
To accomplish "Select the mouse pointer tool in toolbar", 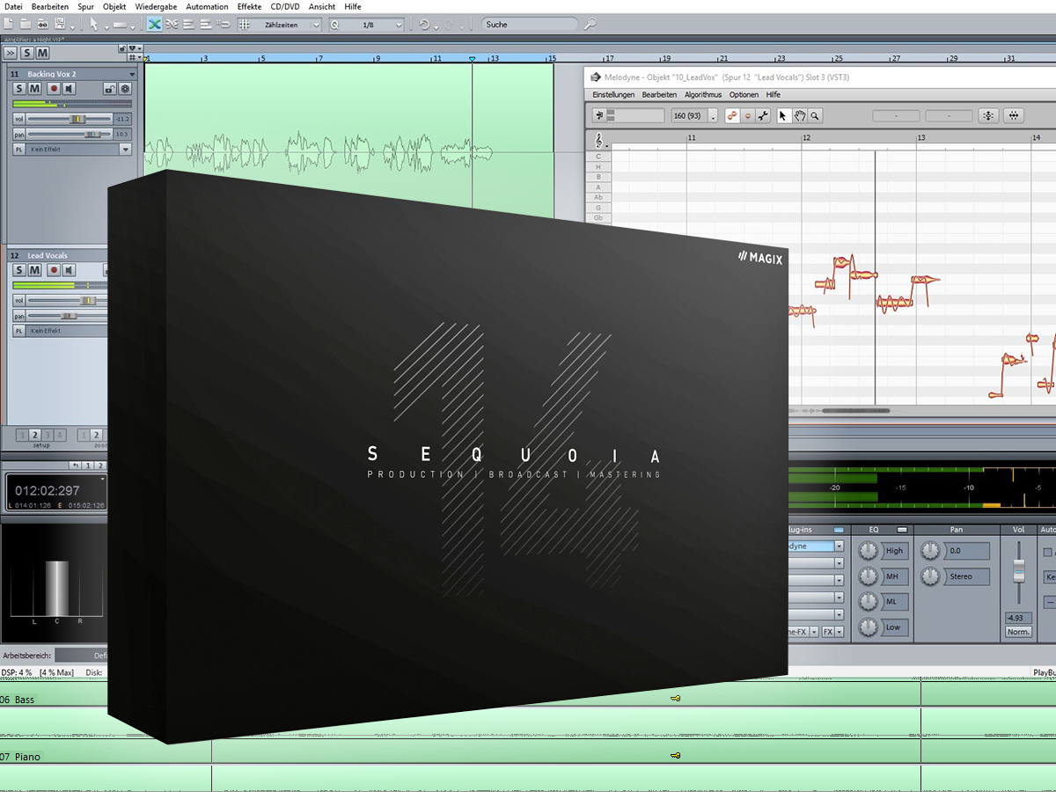I will 94,25.
